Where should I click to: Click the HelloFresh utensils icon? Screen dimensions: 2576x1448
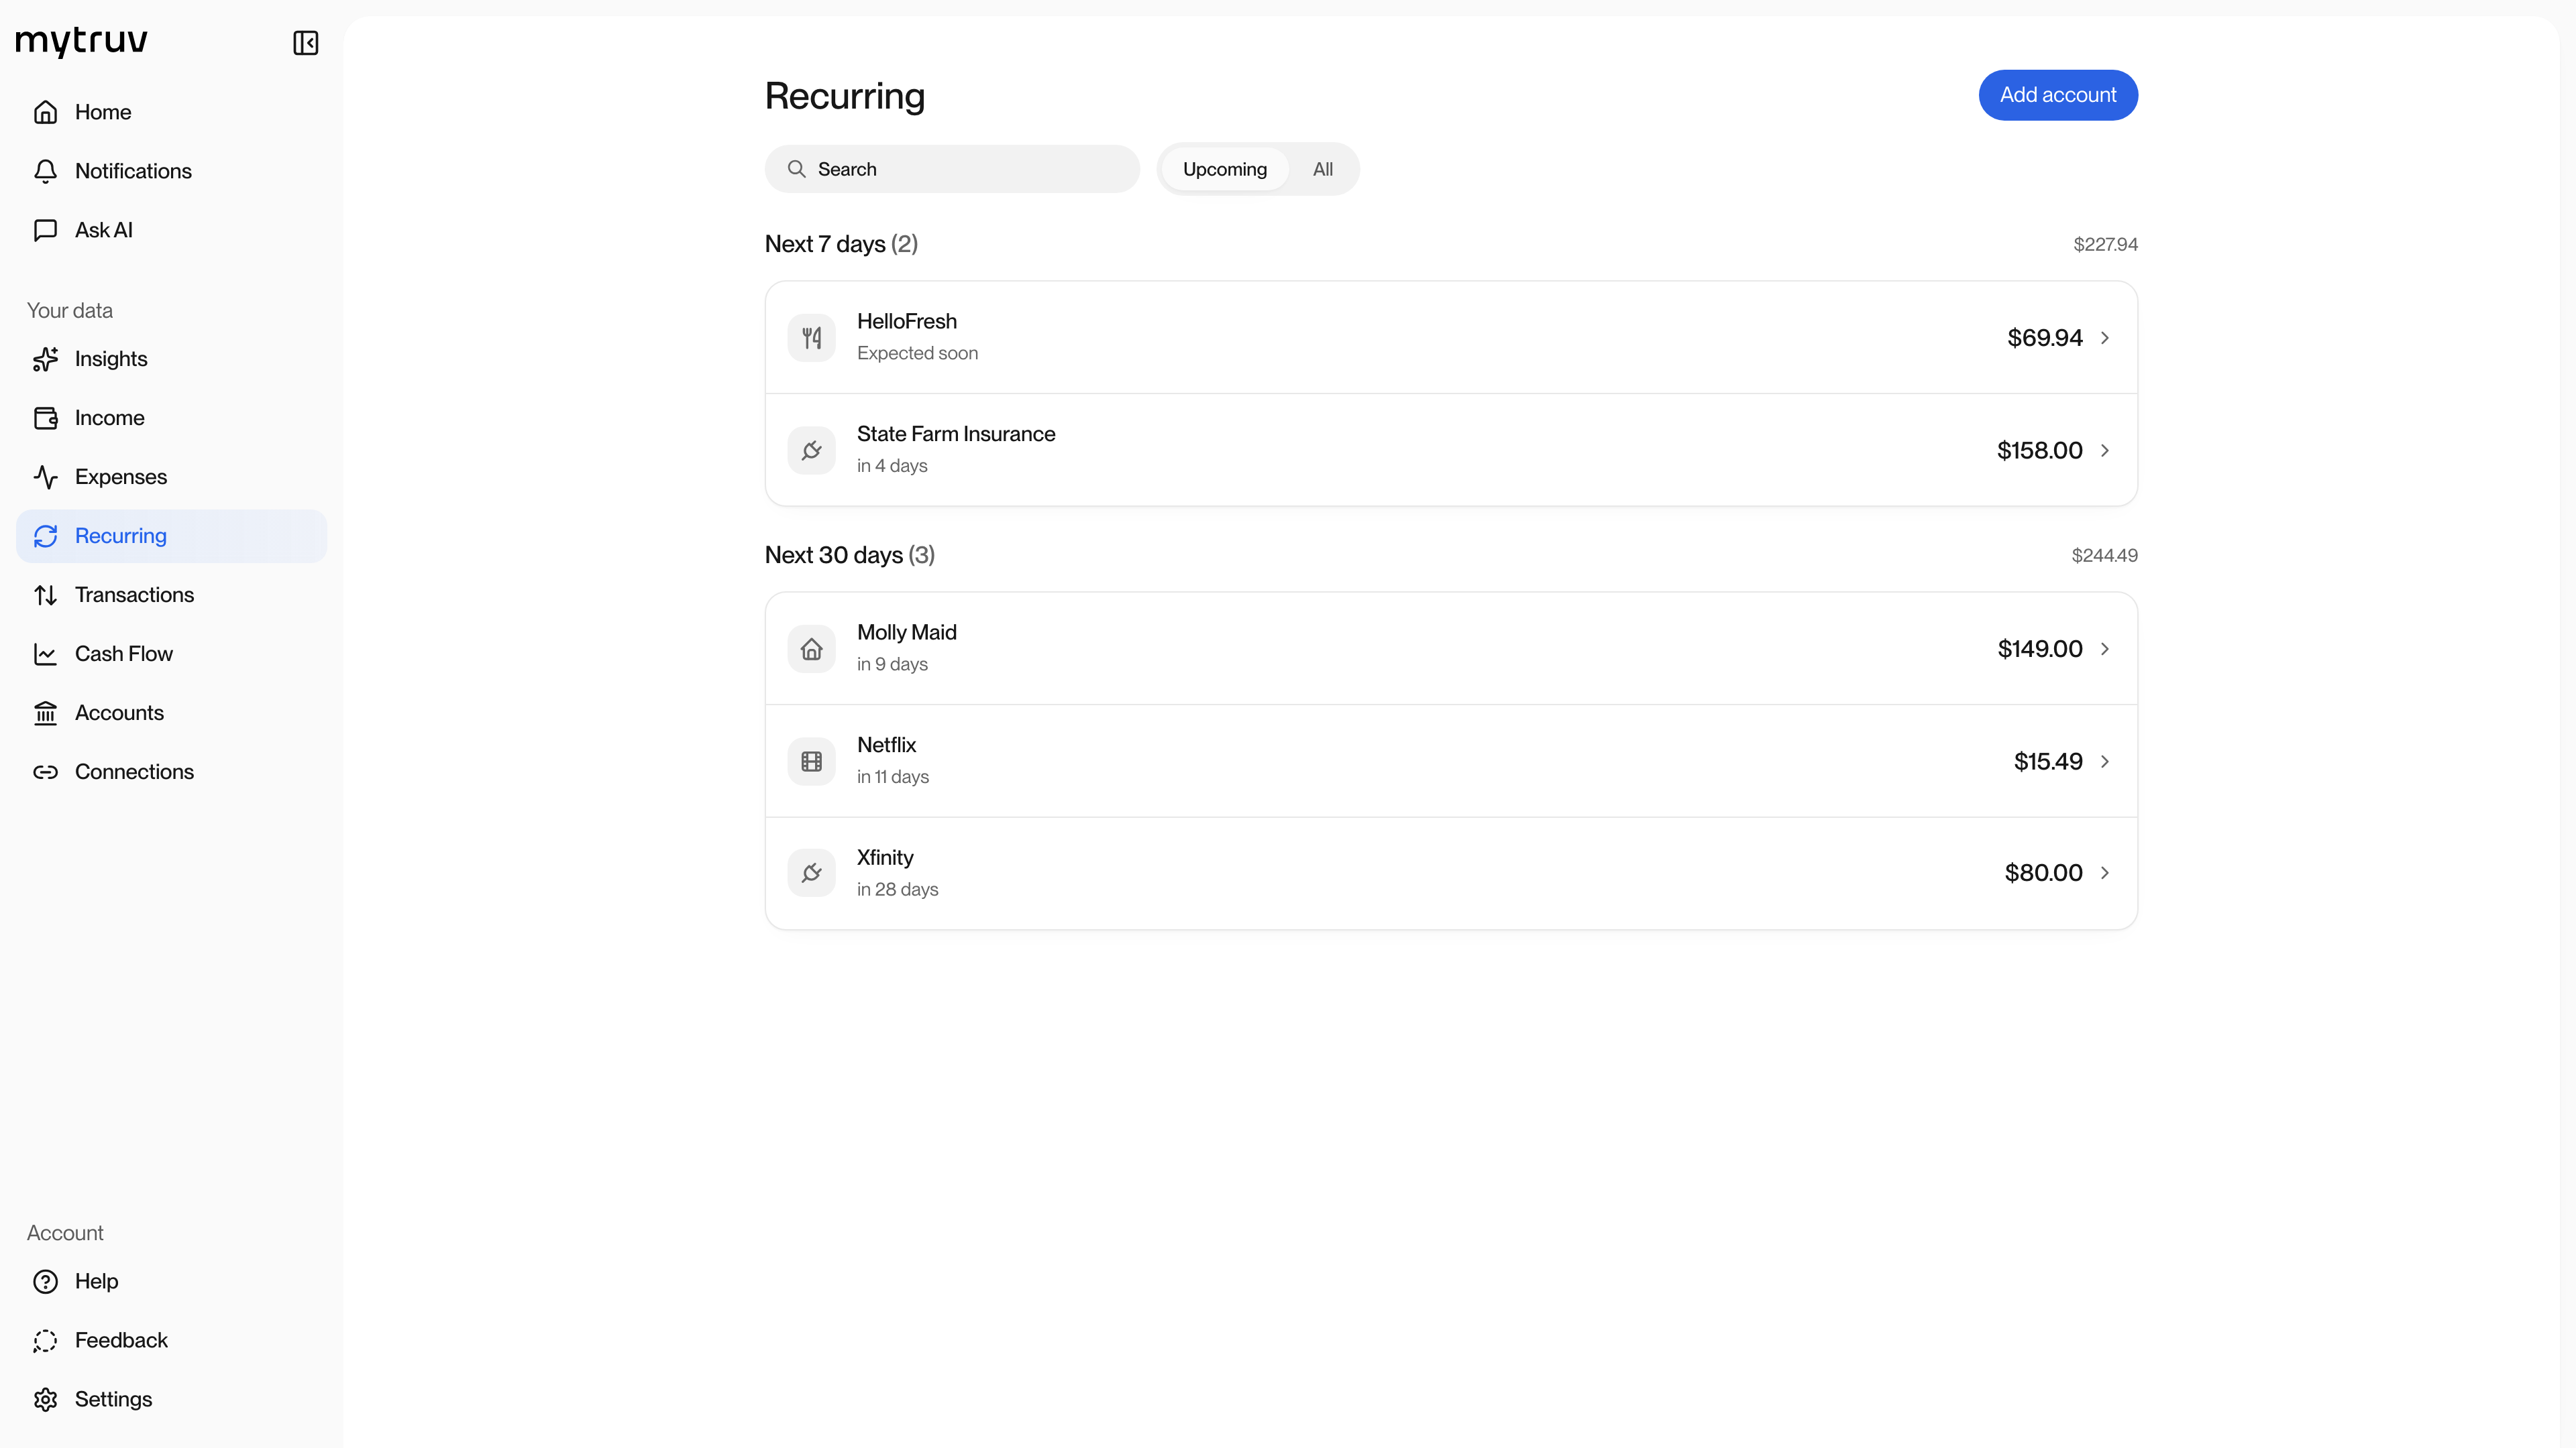click(x=811, y=338)
